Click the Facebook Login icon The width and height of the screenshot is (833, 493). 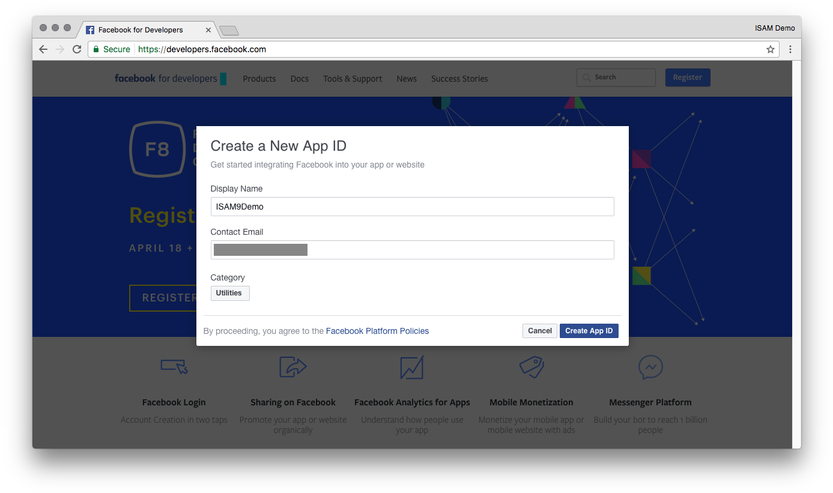click(x=174, y=366)
